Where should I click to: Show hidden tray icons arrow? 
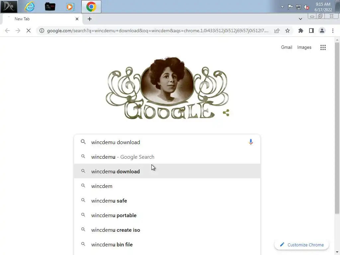282,7
